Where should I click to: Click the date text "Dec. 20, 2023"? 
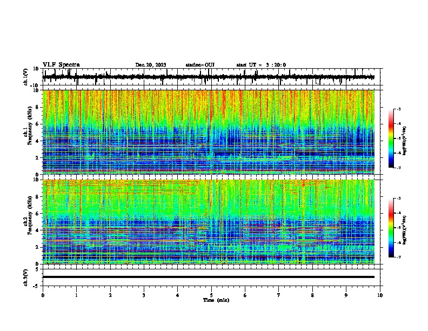151,65
